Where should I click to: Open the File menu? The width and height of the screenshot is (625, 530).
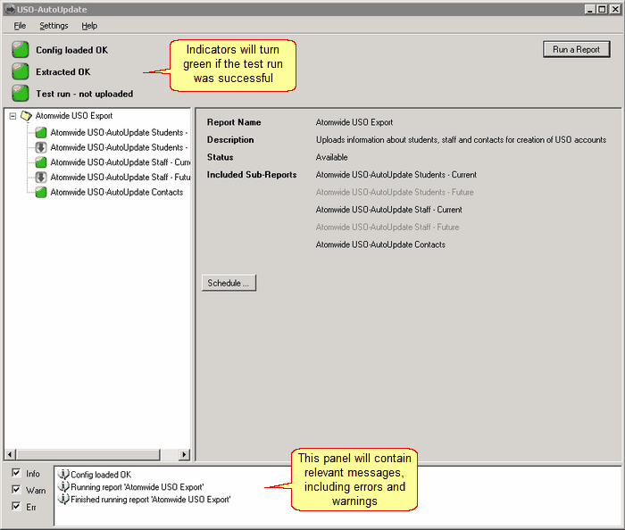20,26
